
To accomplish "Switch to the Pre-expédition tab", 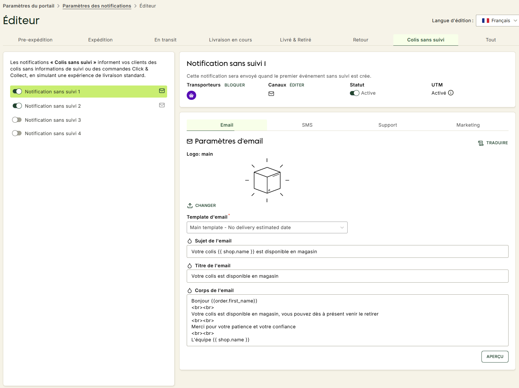I will 35,40.
